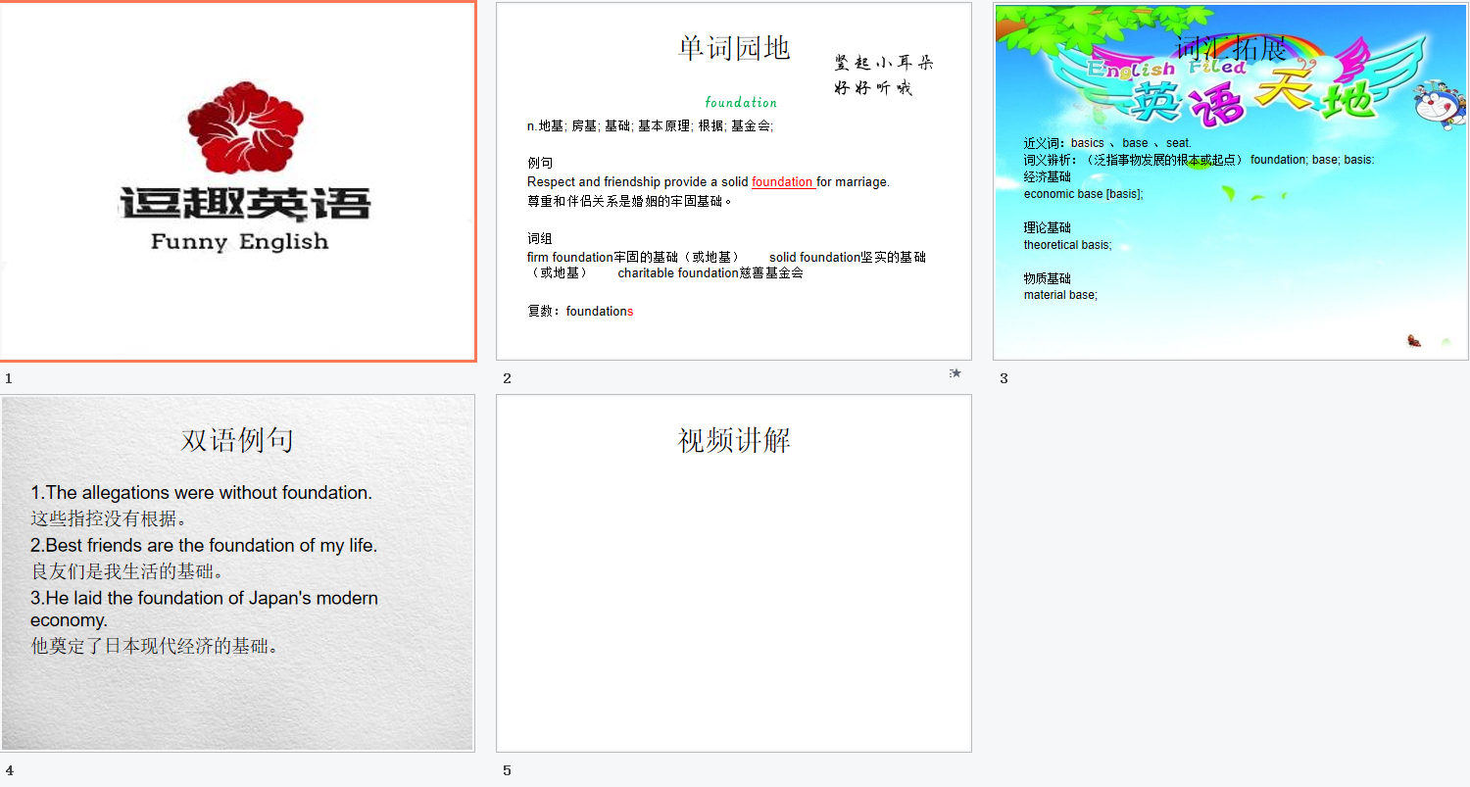1470x787 pixels.
Task: Click slide number label 3
Action: point(1004,378)
